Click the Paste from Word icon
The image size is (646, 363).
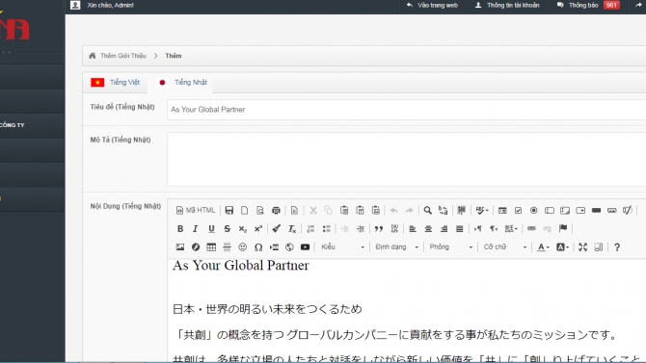[375, 210]
